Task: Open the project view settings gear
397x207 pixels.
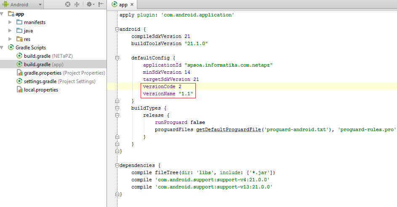Action: click(89, 5)
